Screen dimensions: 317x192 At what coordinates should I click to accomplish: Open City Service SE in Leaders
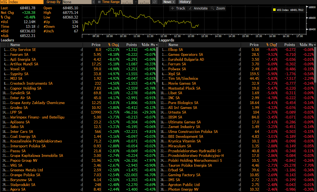23,50
